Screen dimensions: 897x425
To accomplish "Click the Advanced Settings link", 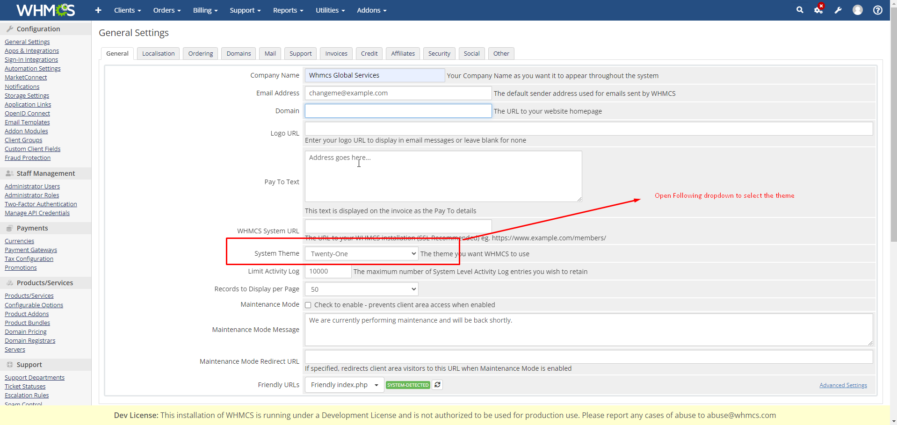I will 843,385.
